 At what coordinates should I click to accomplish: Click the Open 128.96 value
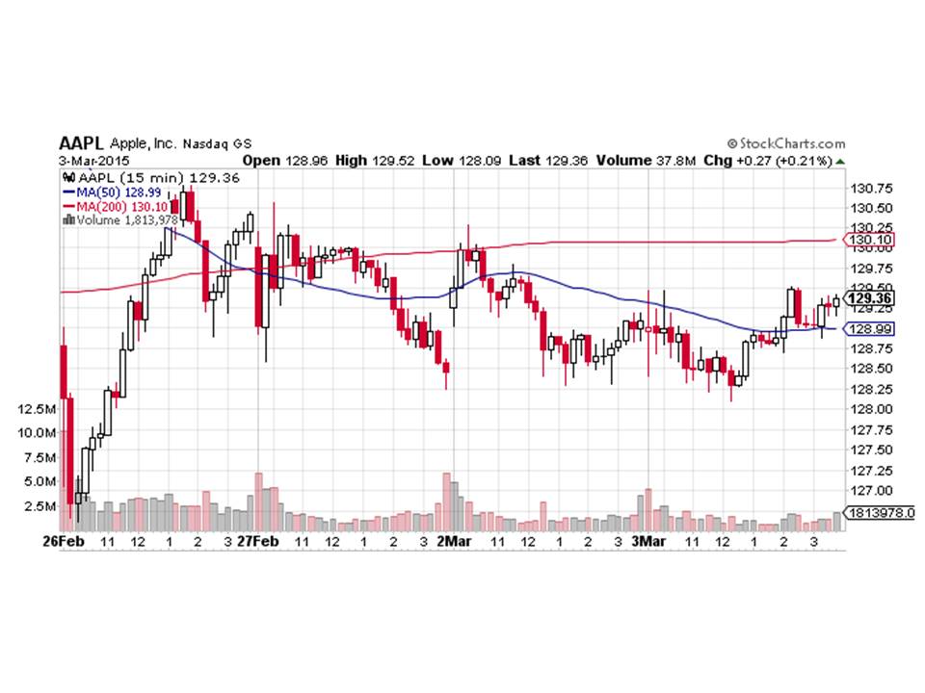click(285, 161)
